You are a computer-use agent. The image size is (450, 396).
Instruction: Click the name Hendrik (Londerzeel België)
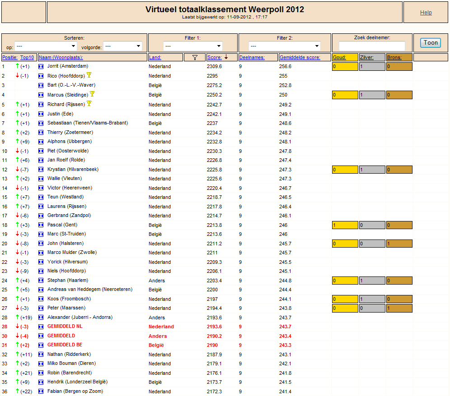(x=78, y=382)
